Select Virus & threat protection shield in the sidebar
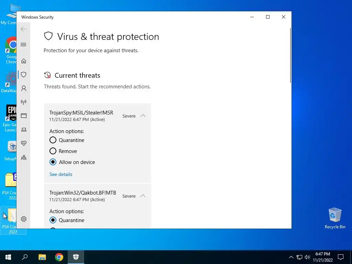Image resolution: width=352 pixels, height=264 pixels. pos(24,75)
